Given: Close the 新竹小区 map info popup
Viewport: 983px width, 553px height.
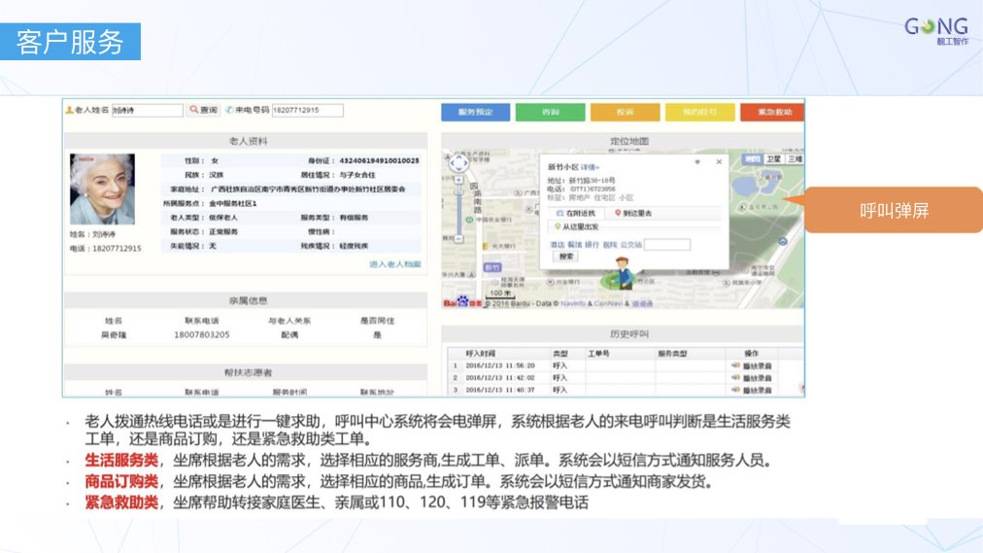Looking at the screenshot, I should coord(719,161).
